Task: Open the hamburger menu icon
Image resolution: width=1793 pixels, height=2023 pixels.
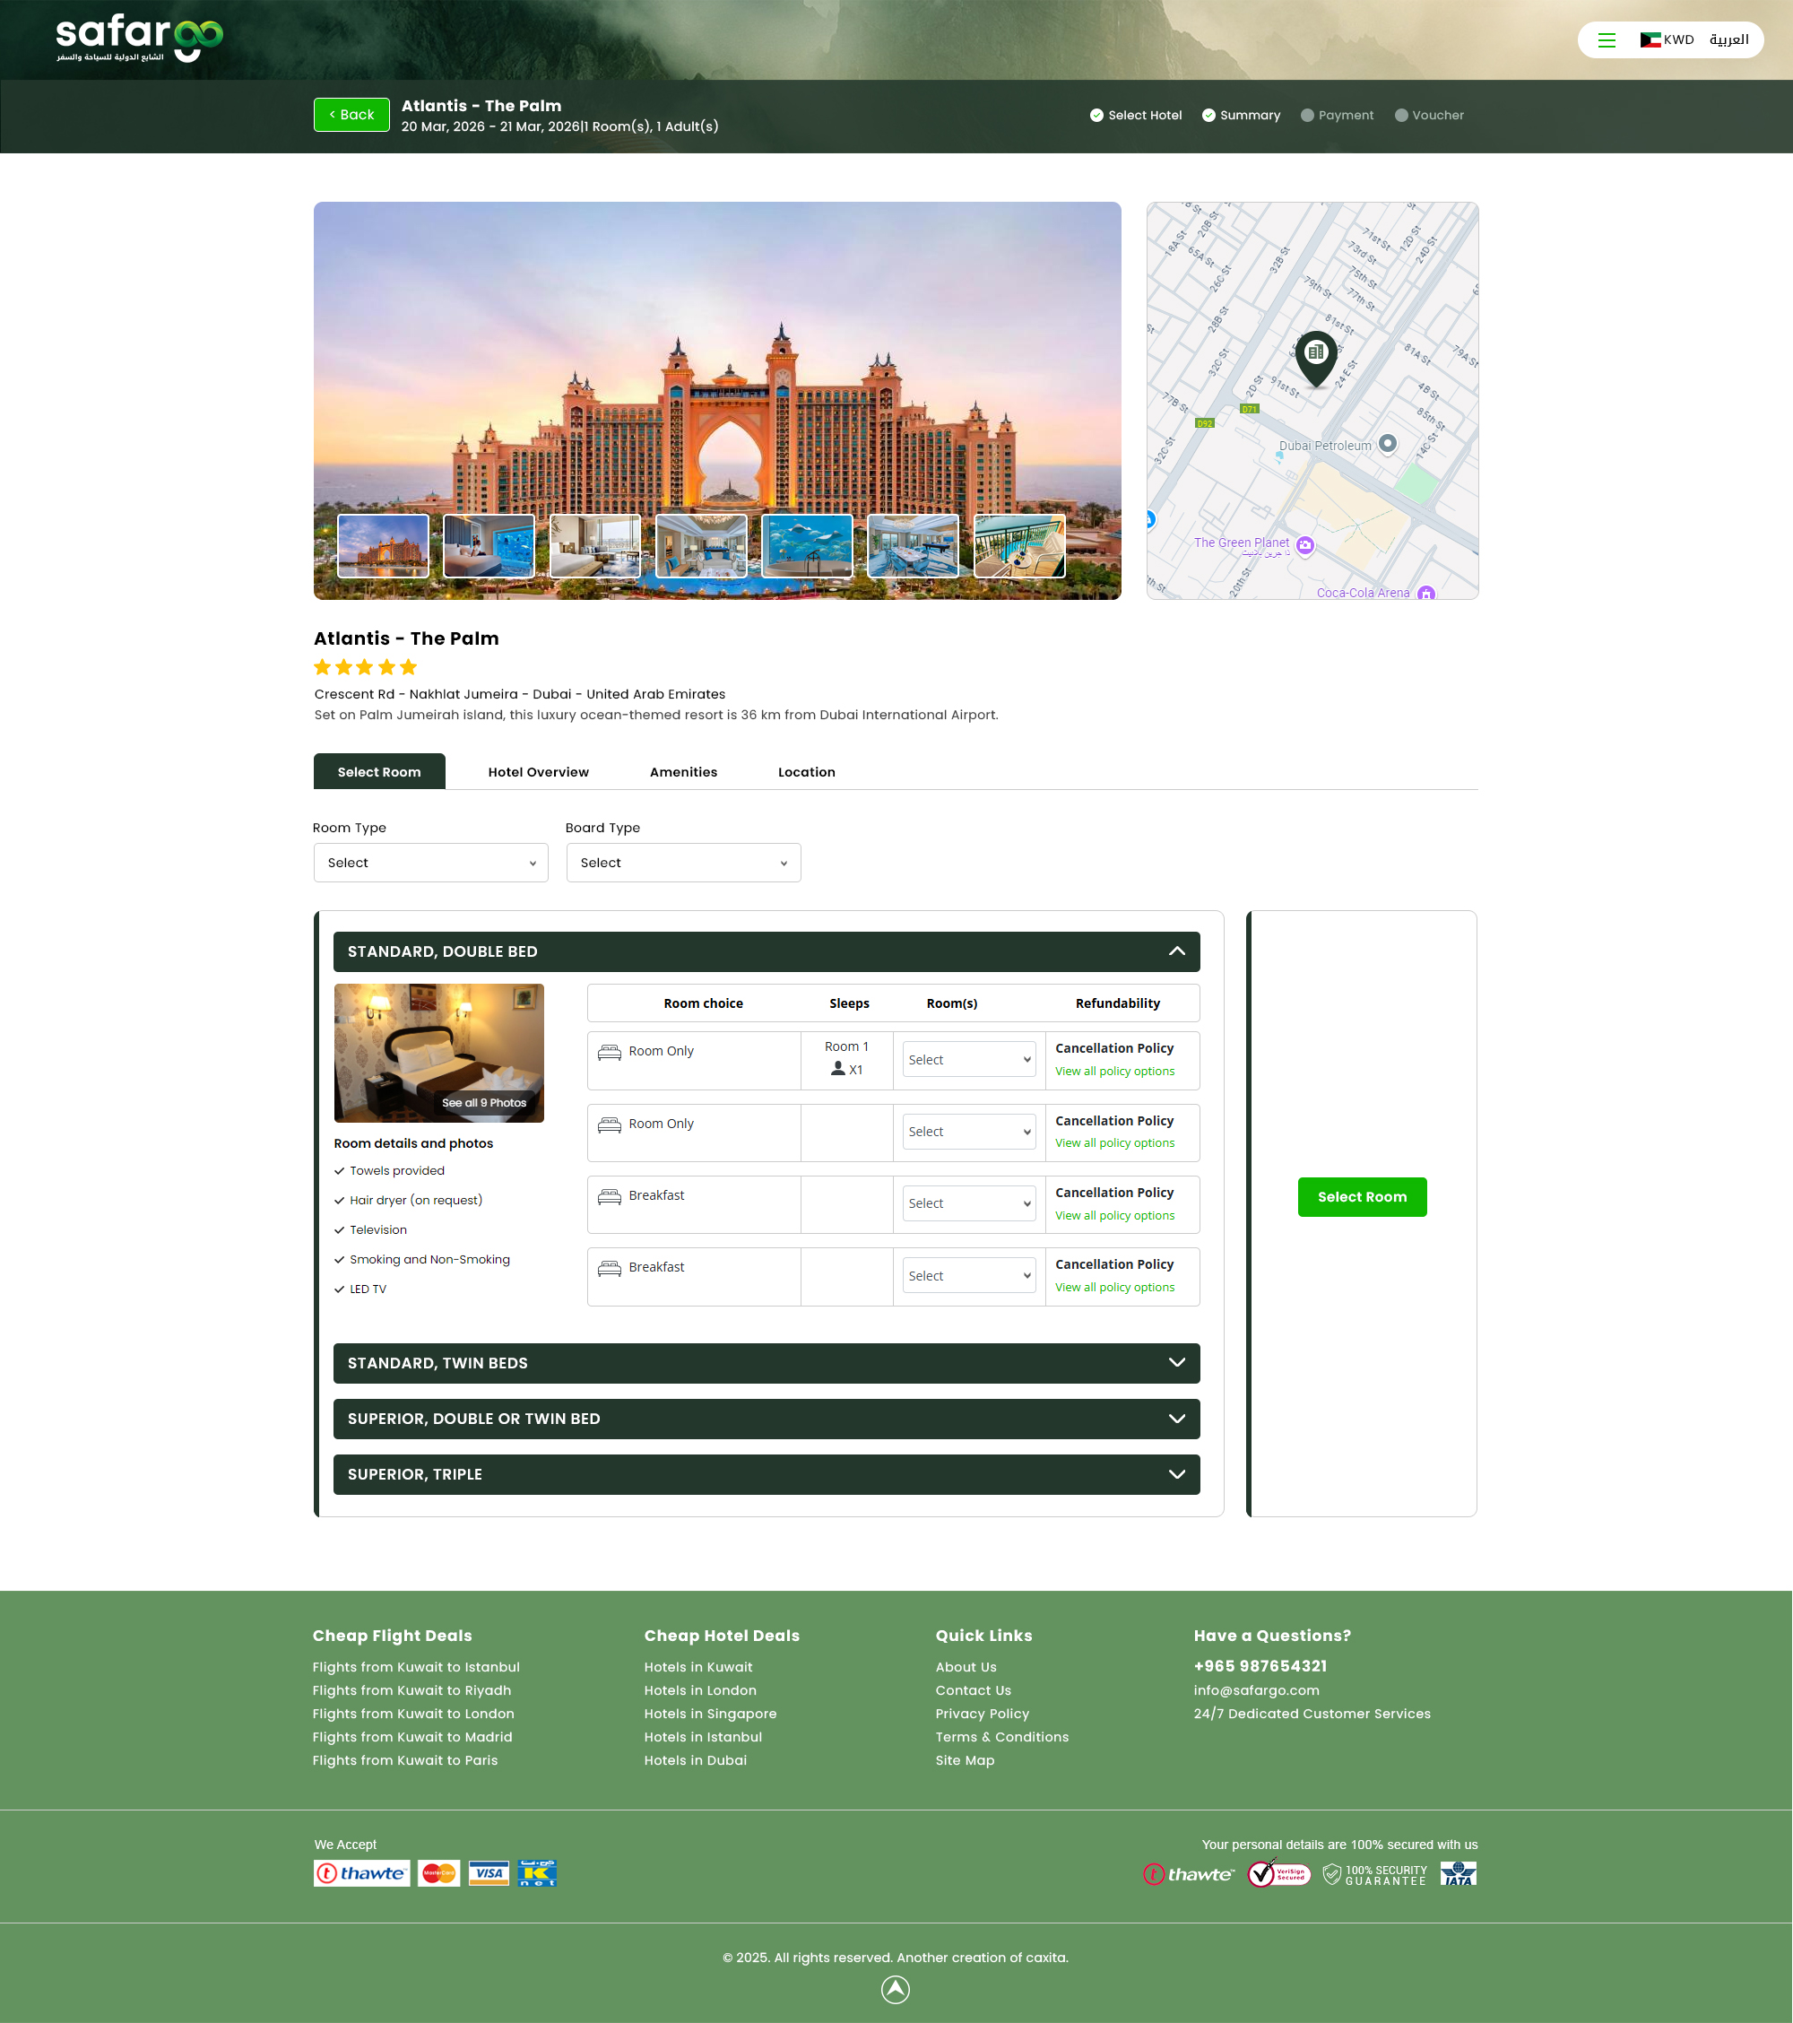Action: click(1606, 40)
